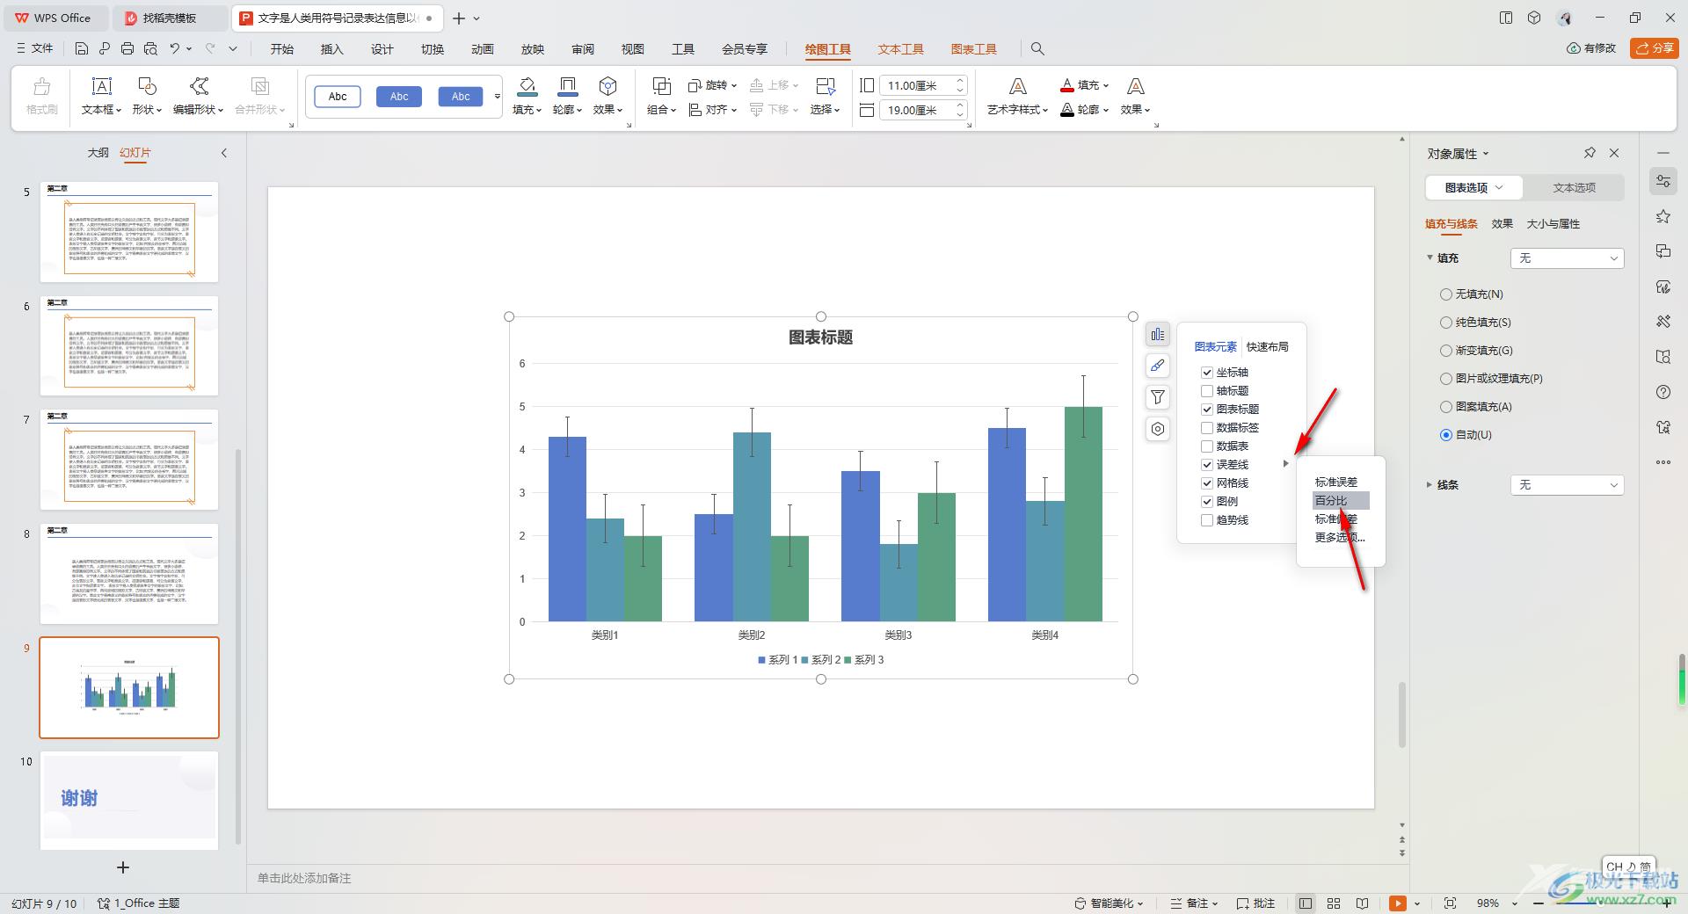Toggle the 图表标题 checkbox
Image resolution: width=1688 pixels, height=914 pixels.
1207,410
